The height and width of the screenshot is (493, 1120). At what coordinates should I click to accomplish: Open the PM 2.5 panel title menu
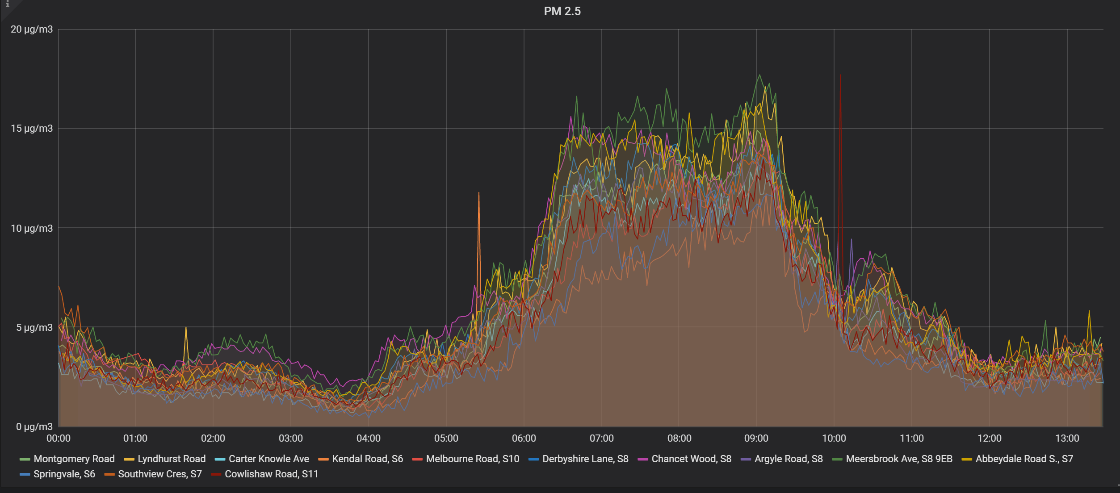pyautogui.click(x=562, y=11)
